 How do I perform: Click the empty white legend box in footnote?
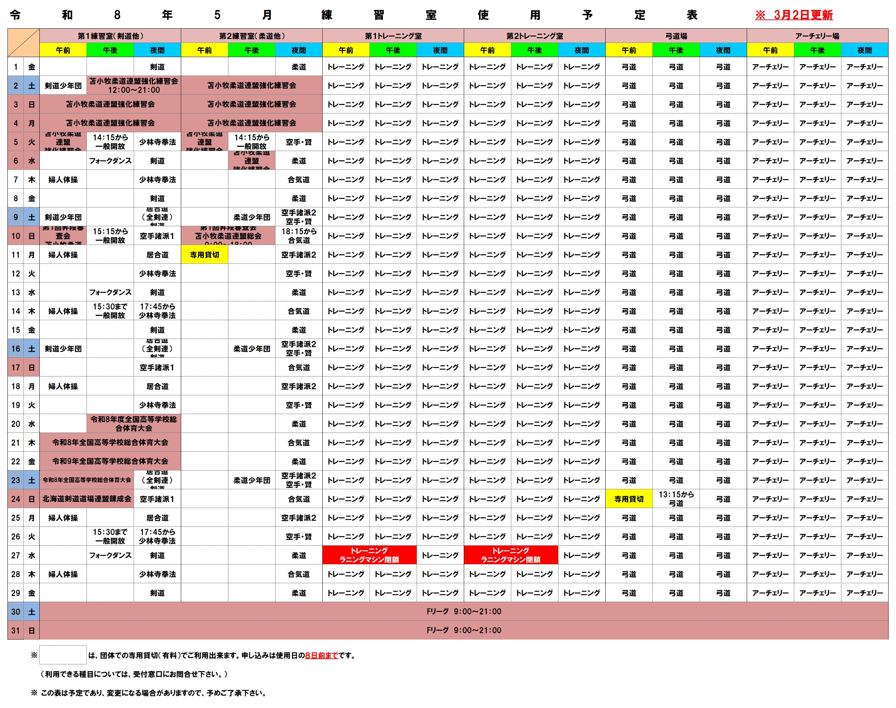tap(63, 655)
